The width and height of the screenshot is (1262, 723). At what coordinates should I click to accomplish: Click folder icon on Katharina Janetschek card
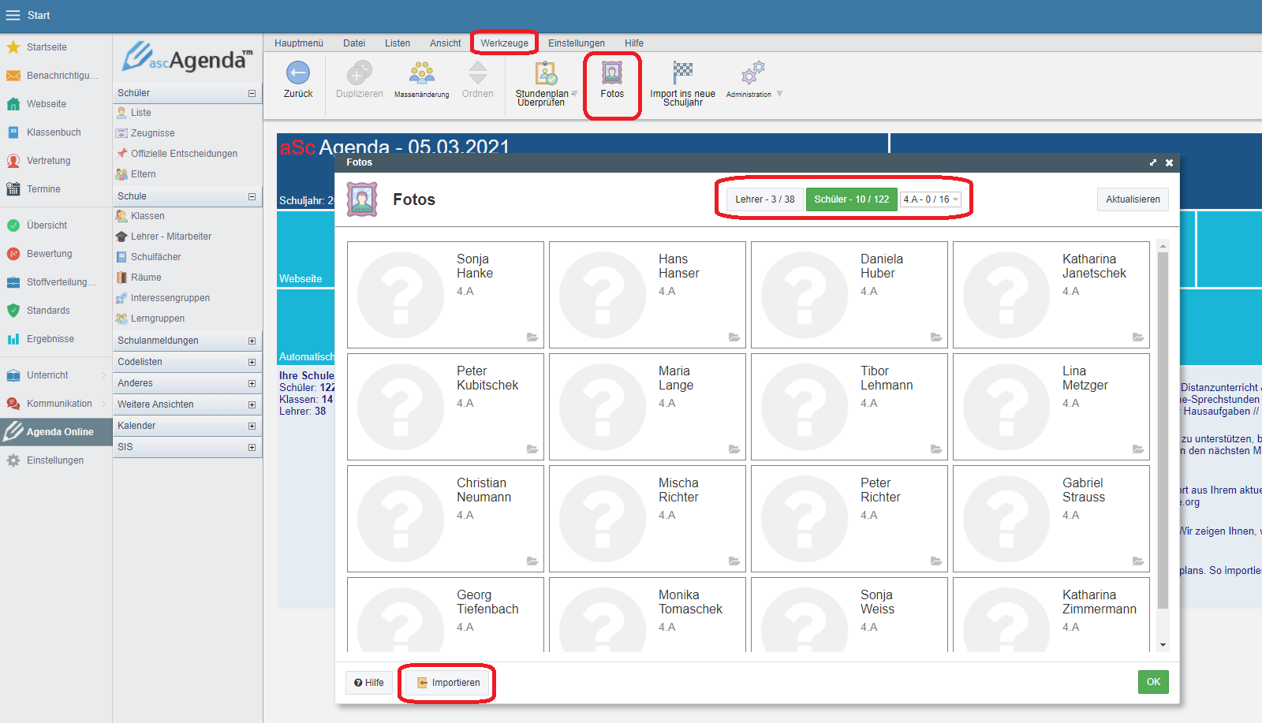click(1138, 337)
